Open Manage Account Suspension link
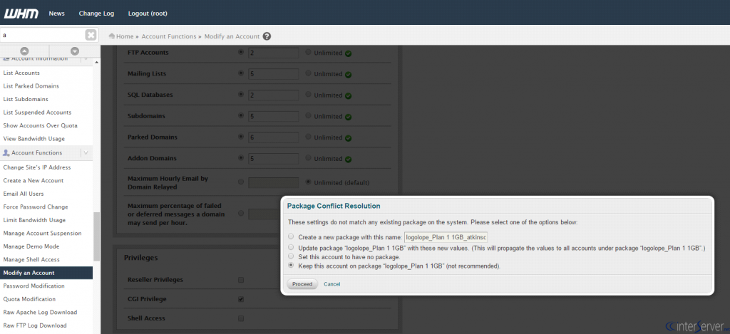Viewport: 730px width, 334px height. click(x=42, y=233)
